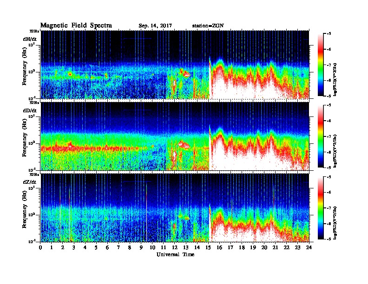
Task: Click the dD/dt spectrogram plot area
Action: pyautogui.click(x=175, y=136)
